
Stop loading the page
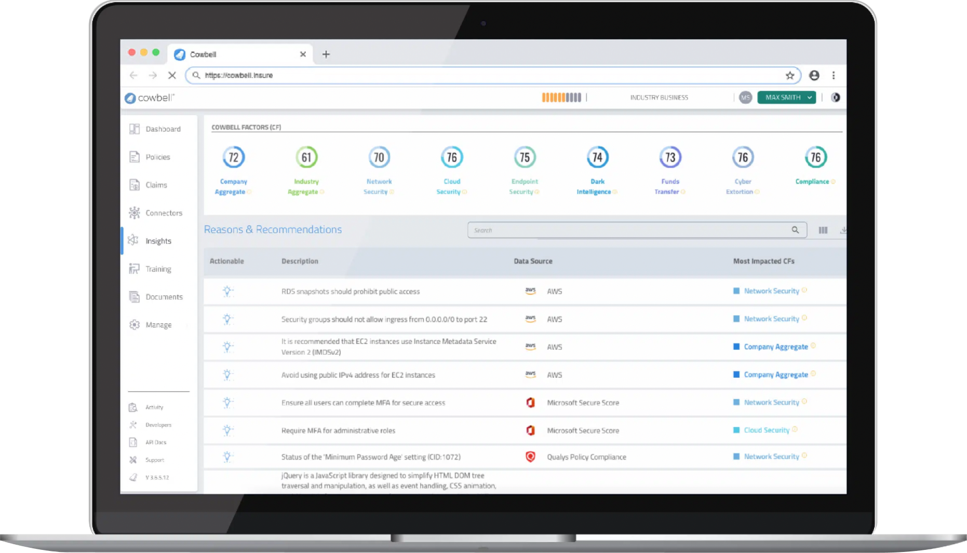172,75
